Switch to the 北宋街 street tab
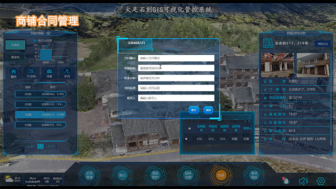The image size is (336, 189). (16, 45)
